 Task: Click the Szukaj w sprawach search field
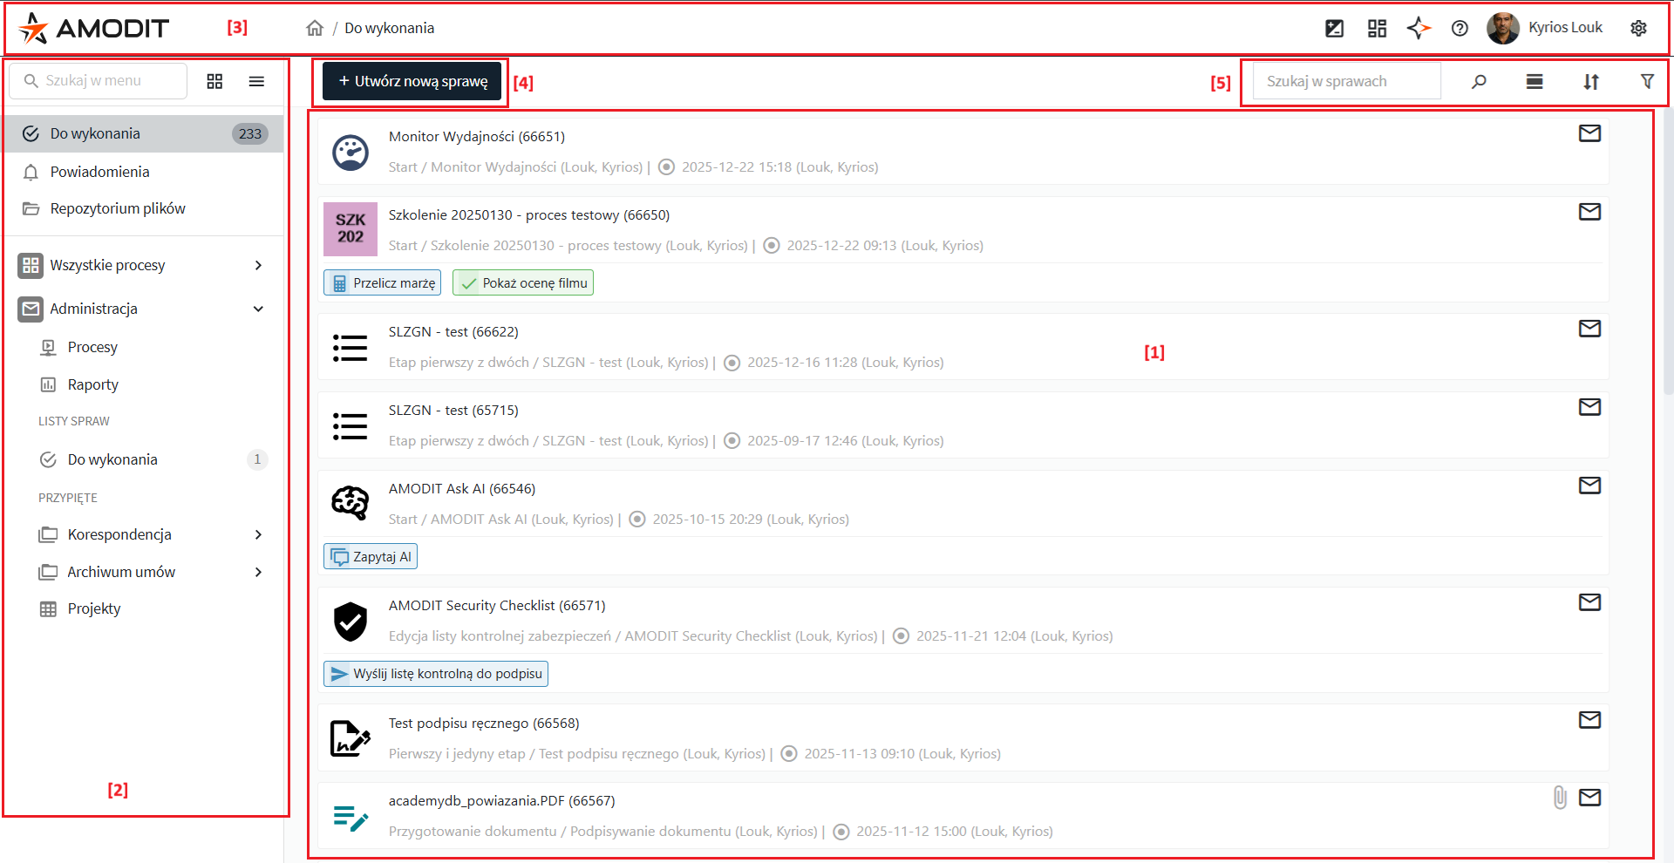tap(1347, 81)
